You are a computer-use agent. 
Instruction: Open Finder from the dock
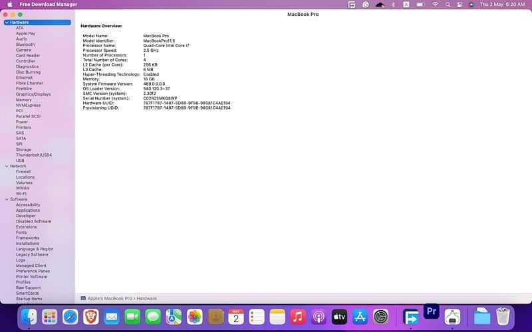tap(29, 317)
